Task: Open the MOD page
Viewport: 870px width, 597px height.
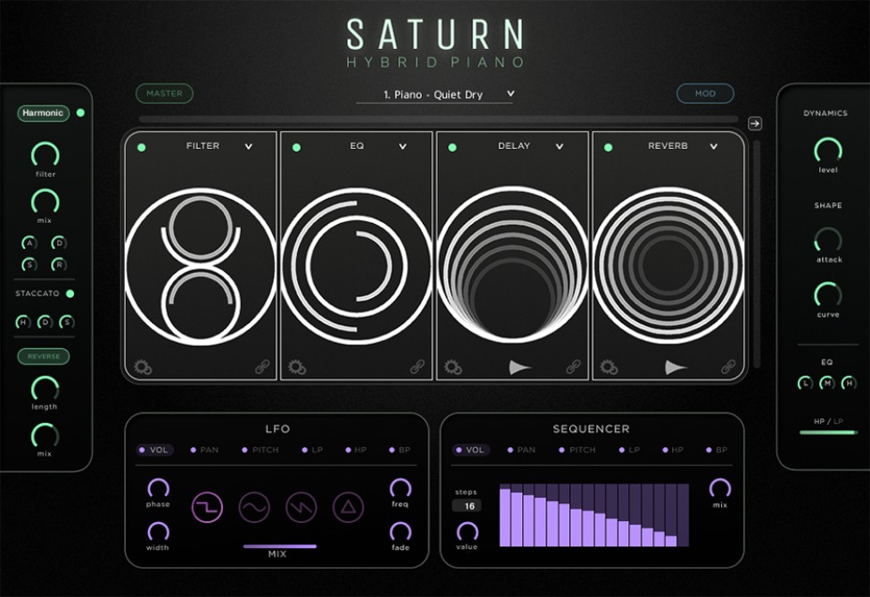Action: click(x=705, y=94)
